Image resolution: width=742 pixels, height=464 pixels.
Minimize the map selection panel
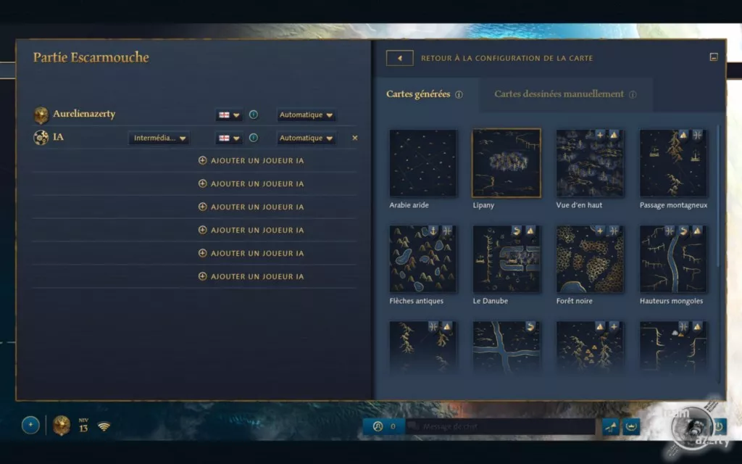point(714,57)
